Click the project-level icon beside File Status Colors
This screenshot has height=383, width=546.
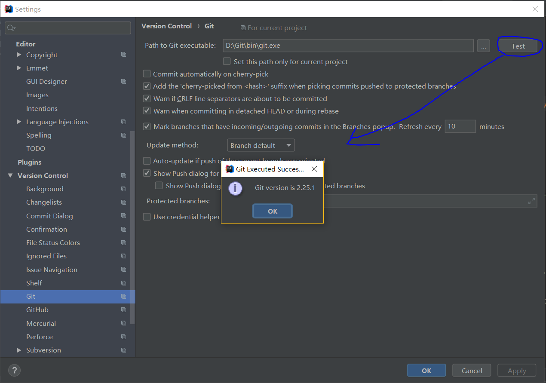124,242
